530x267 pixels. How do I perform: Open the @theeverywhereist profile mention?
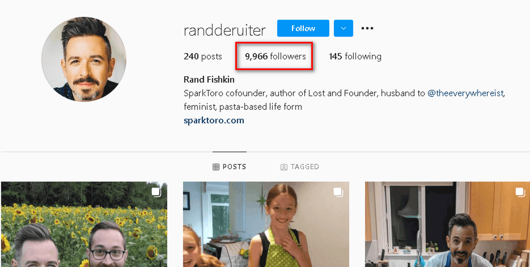(x=466, y=93)
